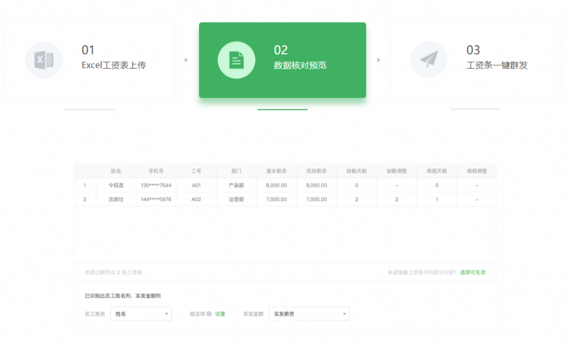Click the help icon next to 验证项

209,314
